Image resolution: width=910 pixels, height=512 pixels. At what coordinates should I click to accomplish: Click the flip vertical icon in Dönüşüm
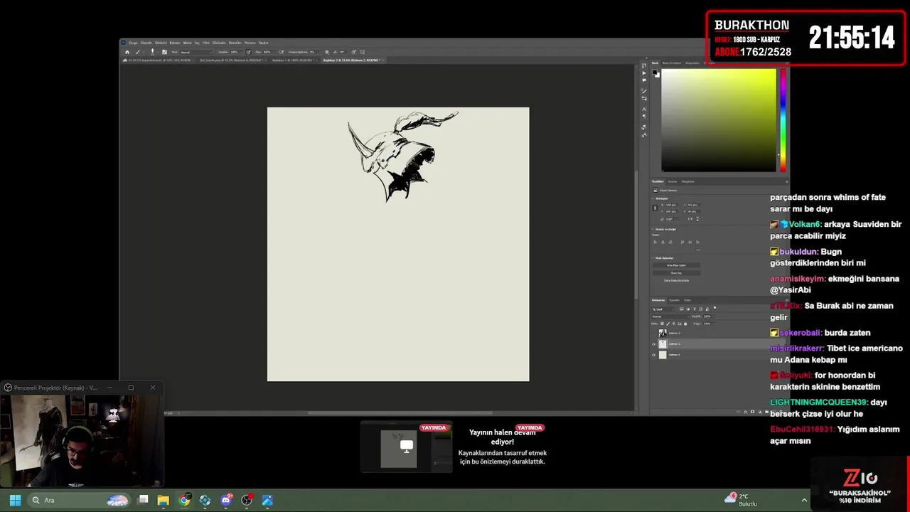(697, 219)
